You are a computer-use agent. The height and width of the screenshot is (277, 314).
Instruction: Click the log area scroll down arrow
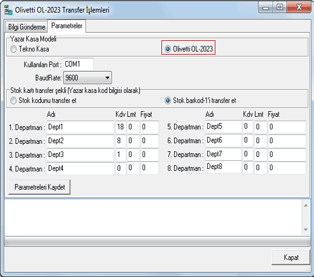coord(306,230)
